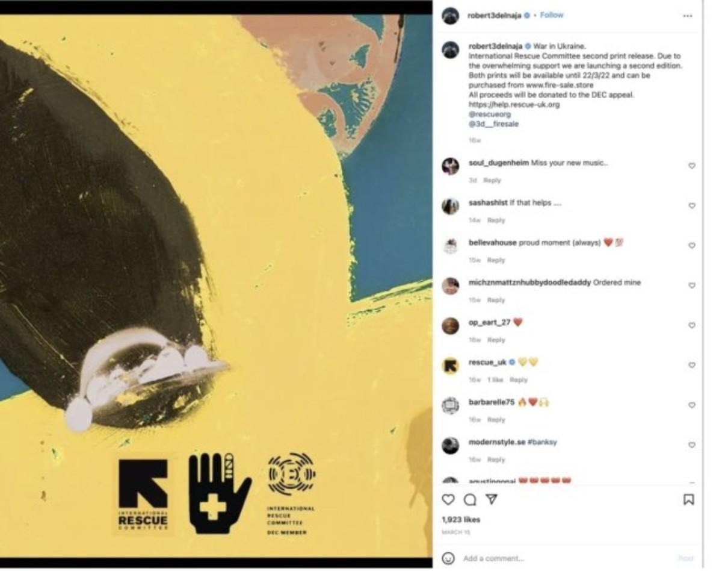This screenshot has height=571, width=722.
Task: Open emoji picker in comment box
Action: point(448,558)
